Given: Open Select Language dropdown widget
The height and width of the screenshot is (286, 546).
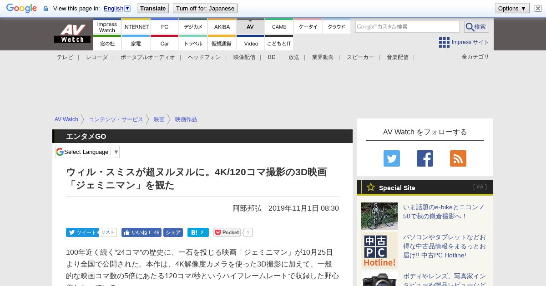Looking at the screenshot, I should (87, 152).
